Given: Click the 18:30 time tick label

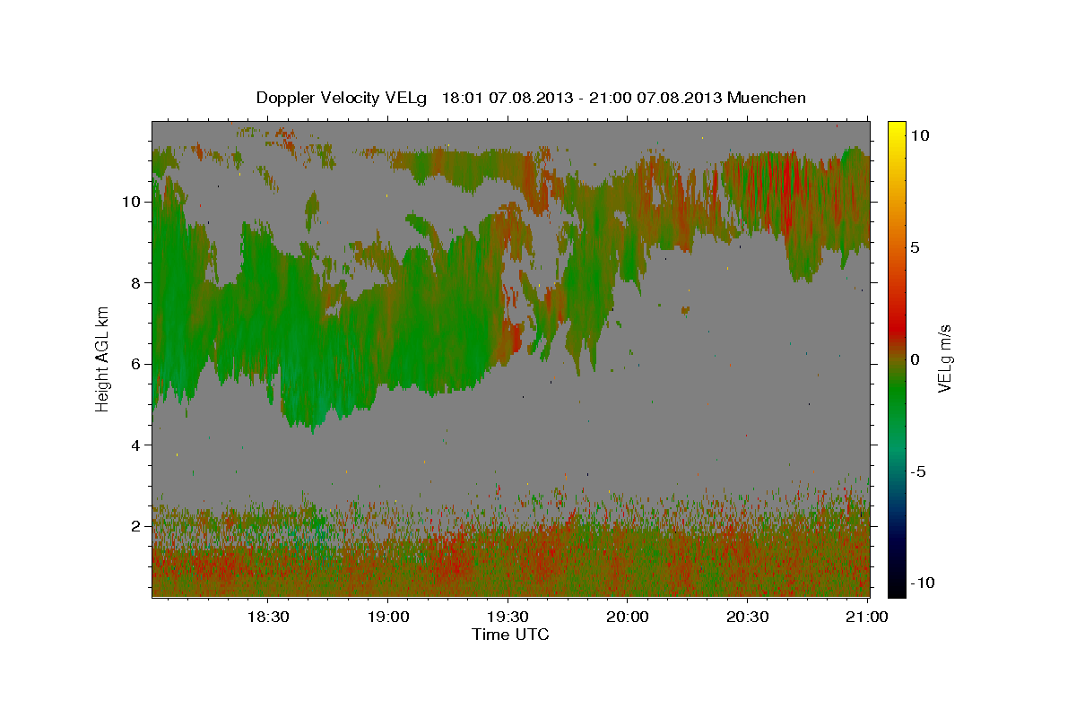Looking at the screenshot, I should (x=267, y=617).
